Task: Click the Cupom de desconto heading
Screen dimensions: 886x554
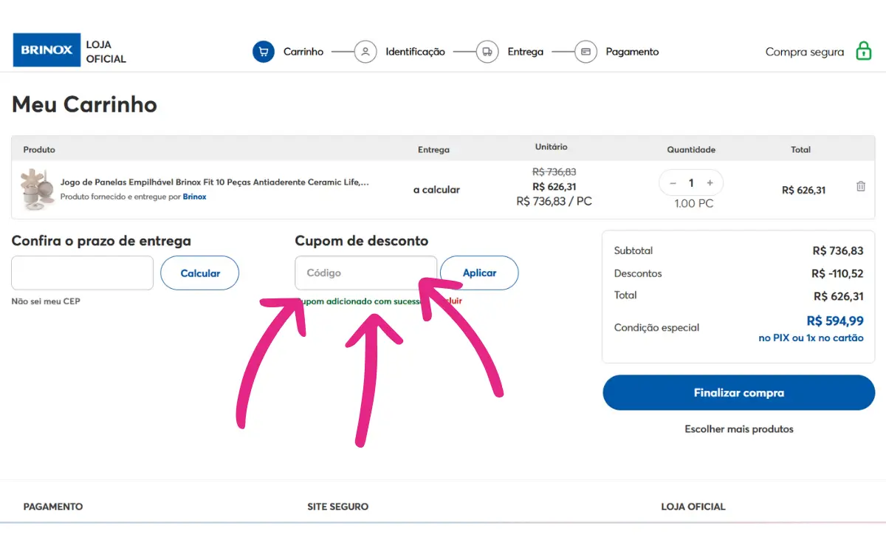Action: pos(361,241)
